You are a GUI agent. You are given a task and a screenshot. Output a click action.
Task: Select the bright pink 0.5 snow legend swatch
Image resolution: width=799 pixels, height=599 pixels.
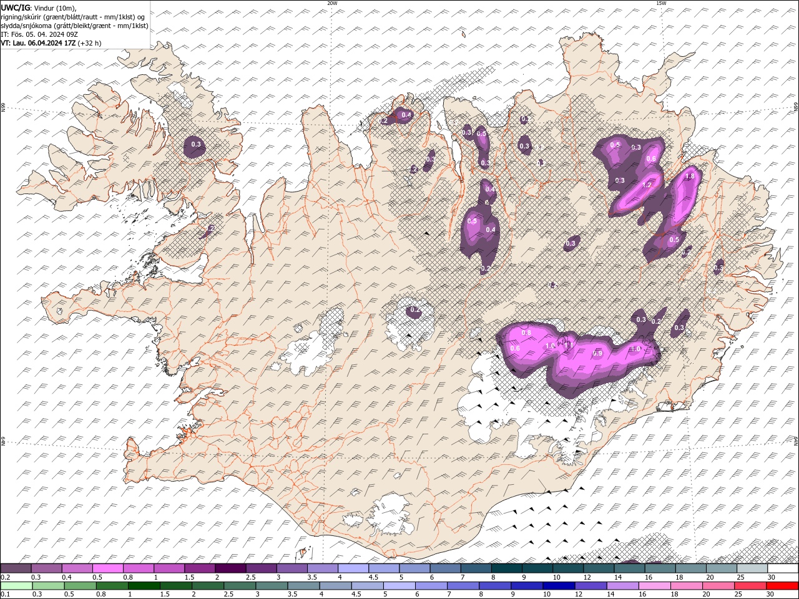tap(107, 568)
